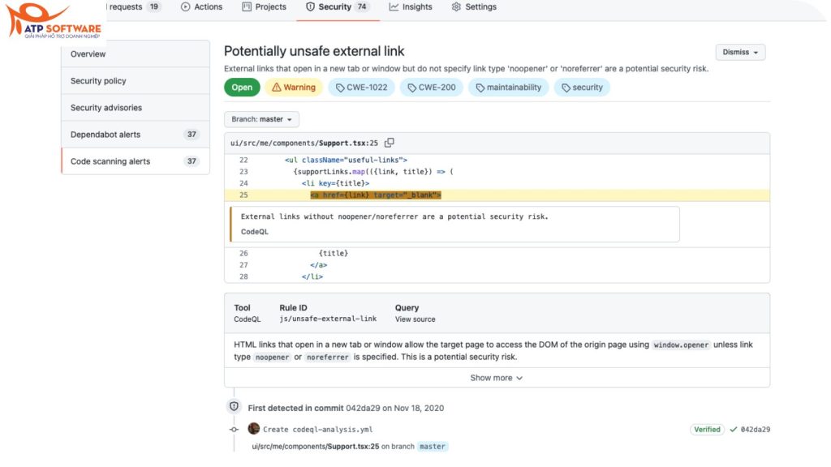Click the warning triangle icon inside the Warning badge
The height and width of the screenshot is (467, 831).
(x=280, y=86)
